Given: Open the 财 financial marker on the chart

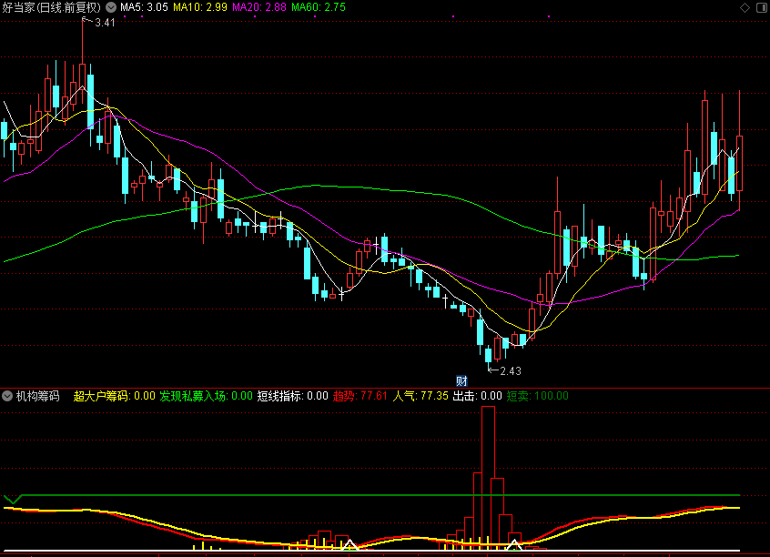Looking at the screenshot, I should (461, 380).
